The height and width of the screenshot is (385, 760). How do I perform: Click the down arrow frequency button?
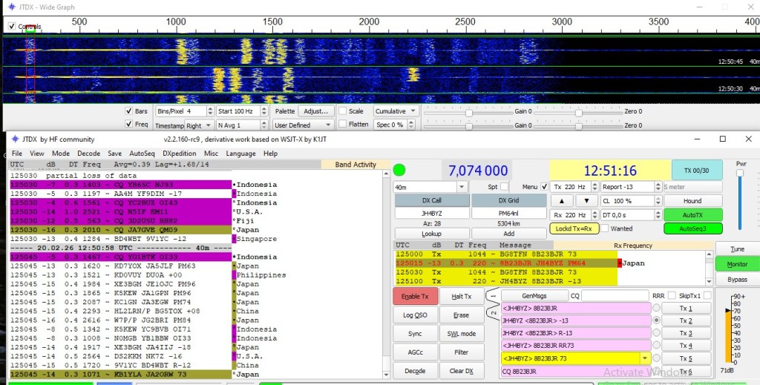pyautogui.click(x=586, y=200)
